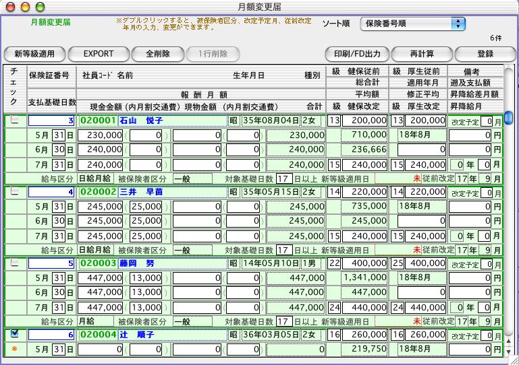Uncheck the checkbox for 辻 順子's record
Screen dimensions: 519x365
click(15, 333)
